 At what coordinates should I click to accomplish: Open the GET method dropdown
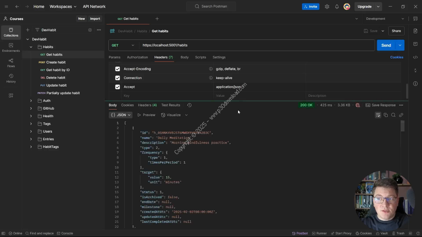[x=123, y=45]
